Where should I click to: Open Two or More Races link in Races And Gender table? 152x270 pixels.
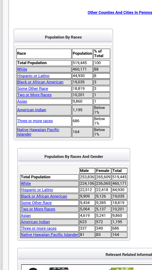coord(38,209)
